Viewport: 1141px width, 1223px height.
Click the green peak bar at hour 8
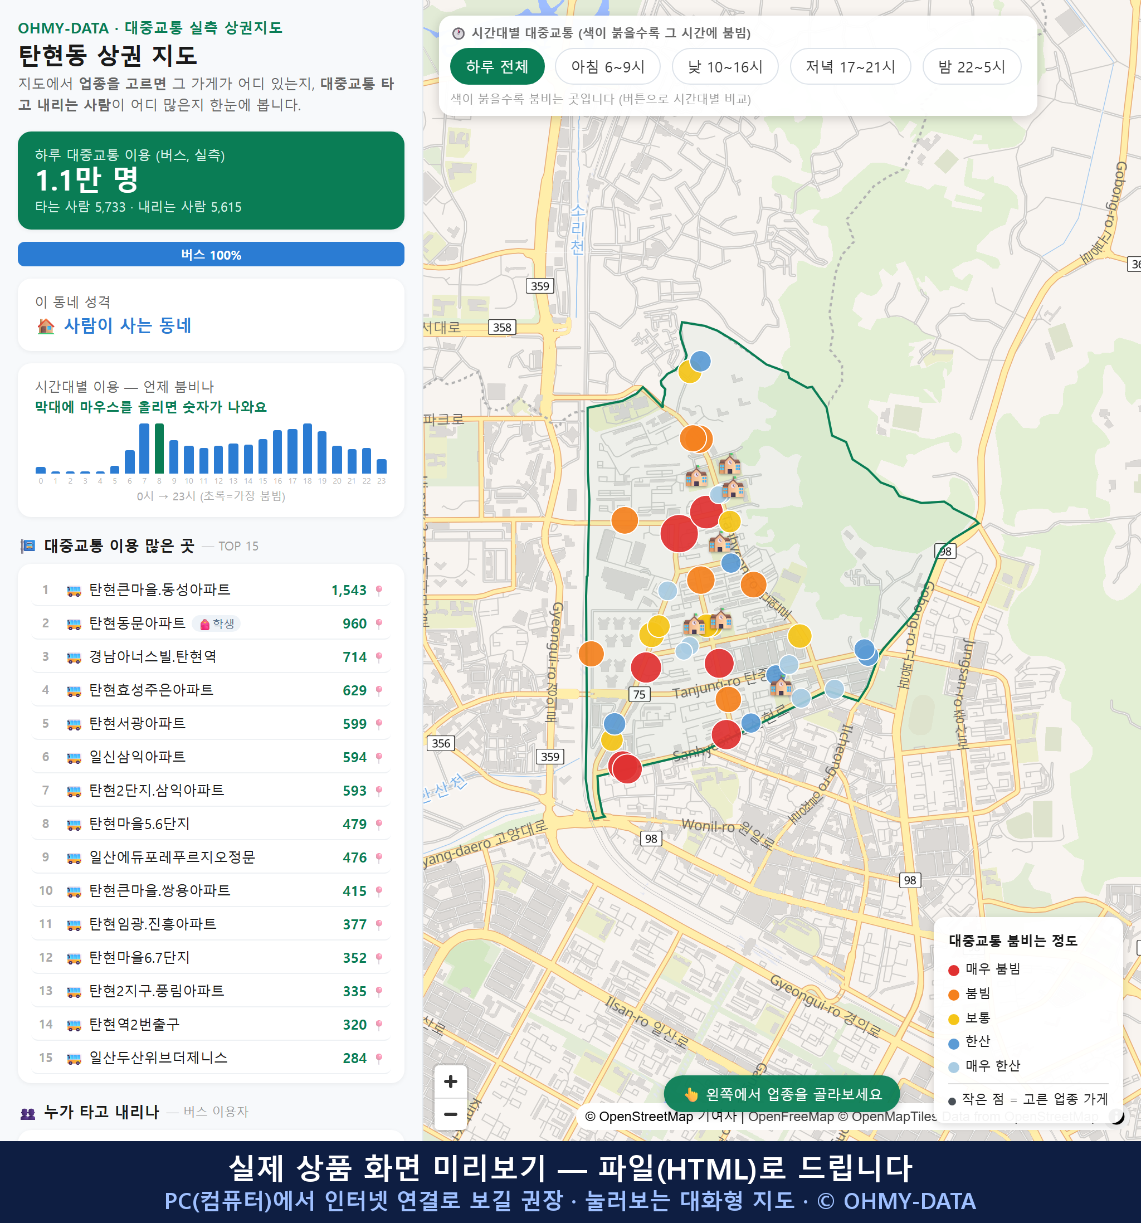(159, 449)
